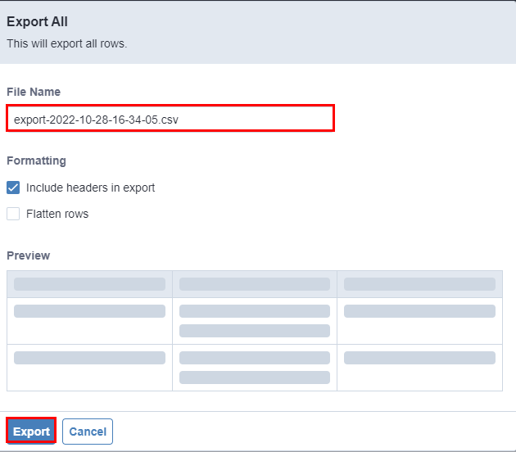Select the middle column header in Preview table
Screen dimensions: 516x452
(x=254, y=284)
